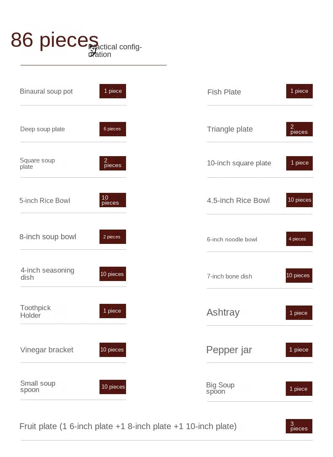Click the "86 pieces" heading
Viewport: 333px width, 457px height.
54,40
